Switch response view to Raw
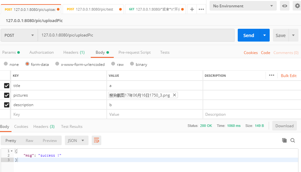Viewport: 301px width, 172px height. [x=29, y=141]
